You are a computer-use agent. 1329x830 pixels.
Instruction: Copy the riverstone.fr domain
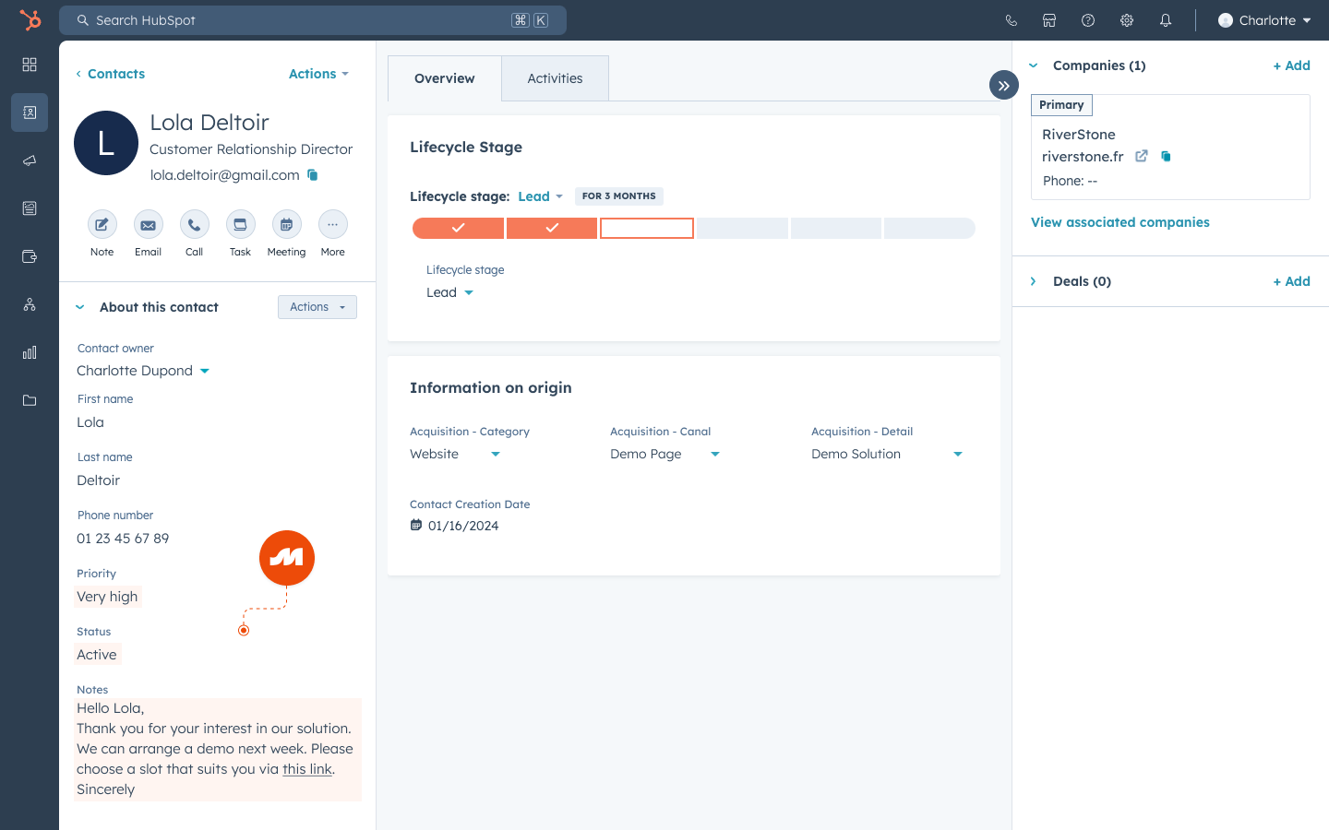pos(1166,156)
